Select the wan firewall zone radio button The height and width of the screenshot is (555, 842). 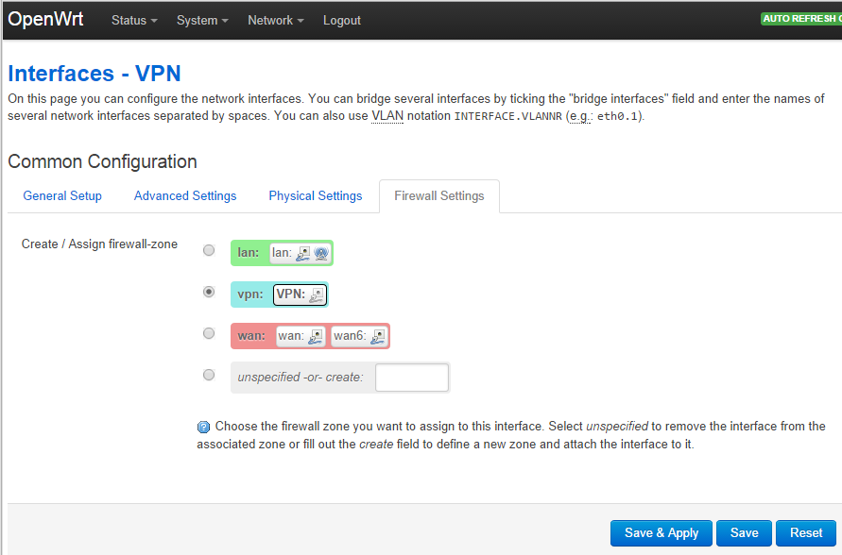[209, 333]
